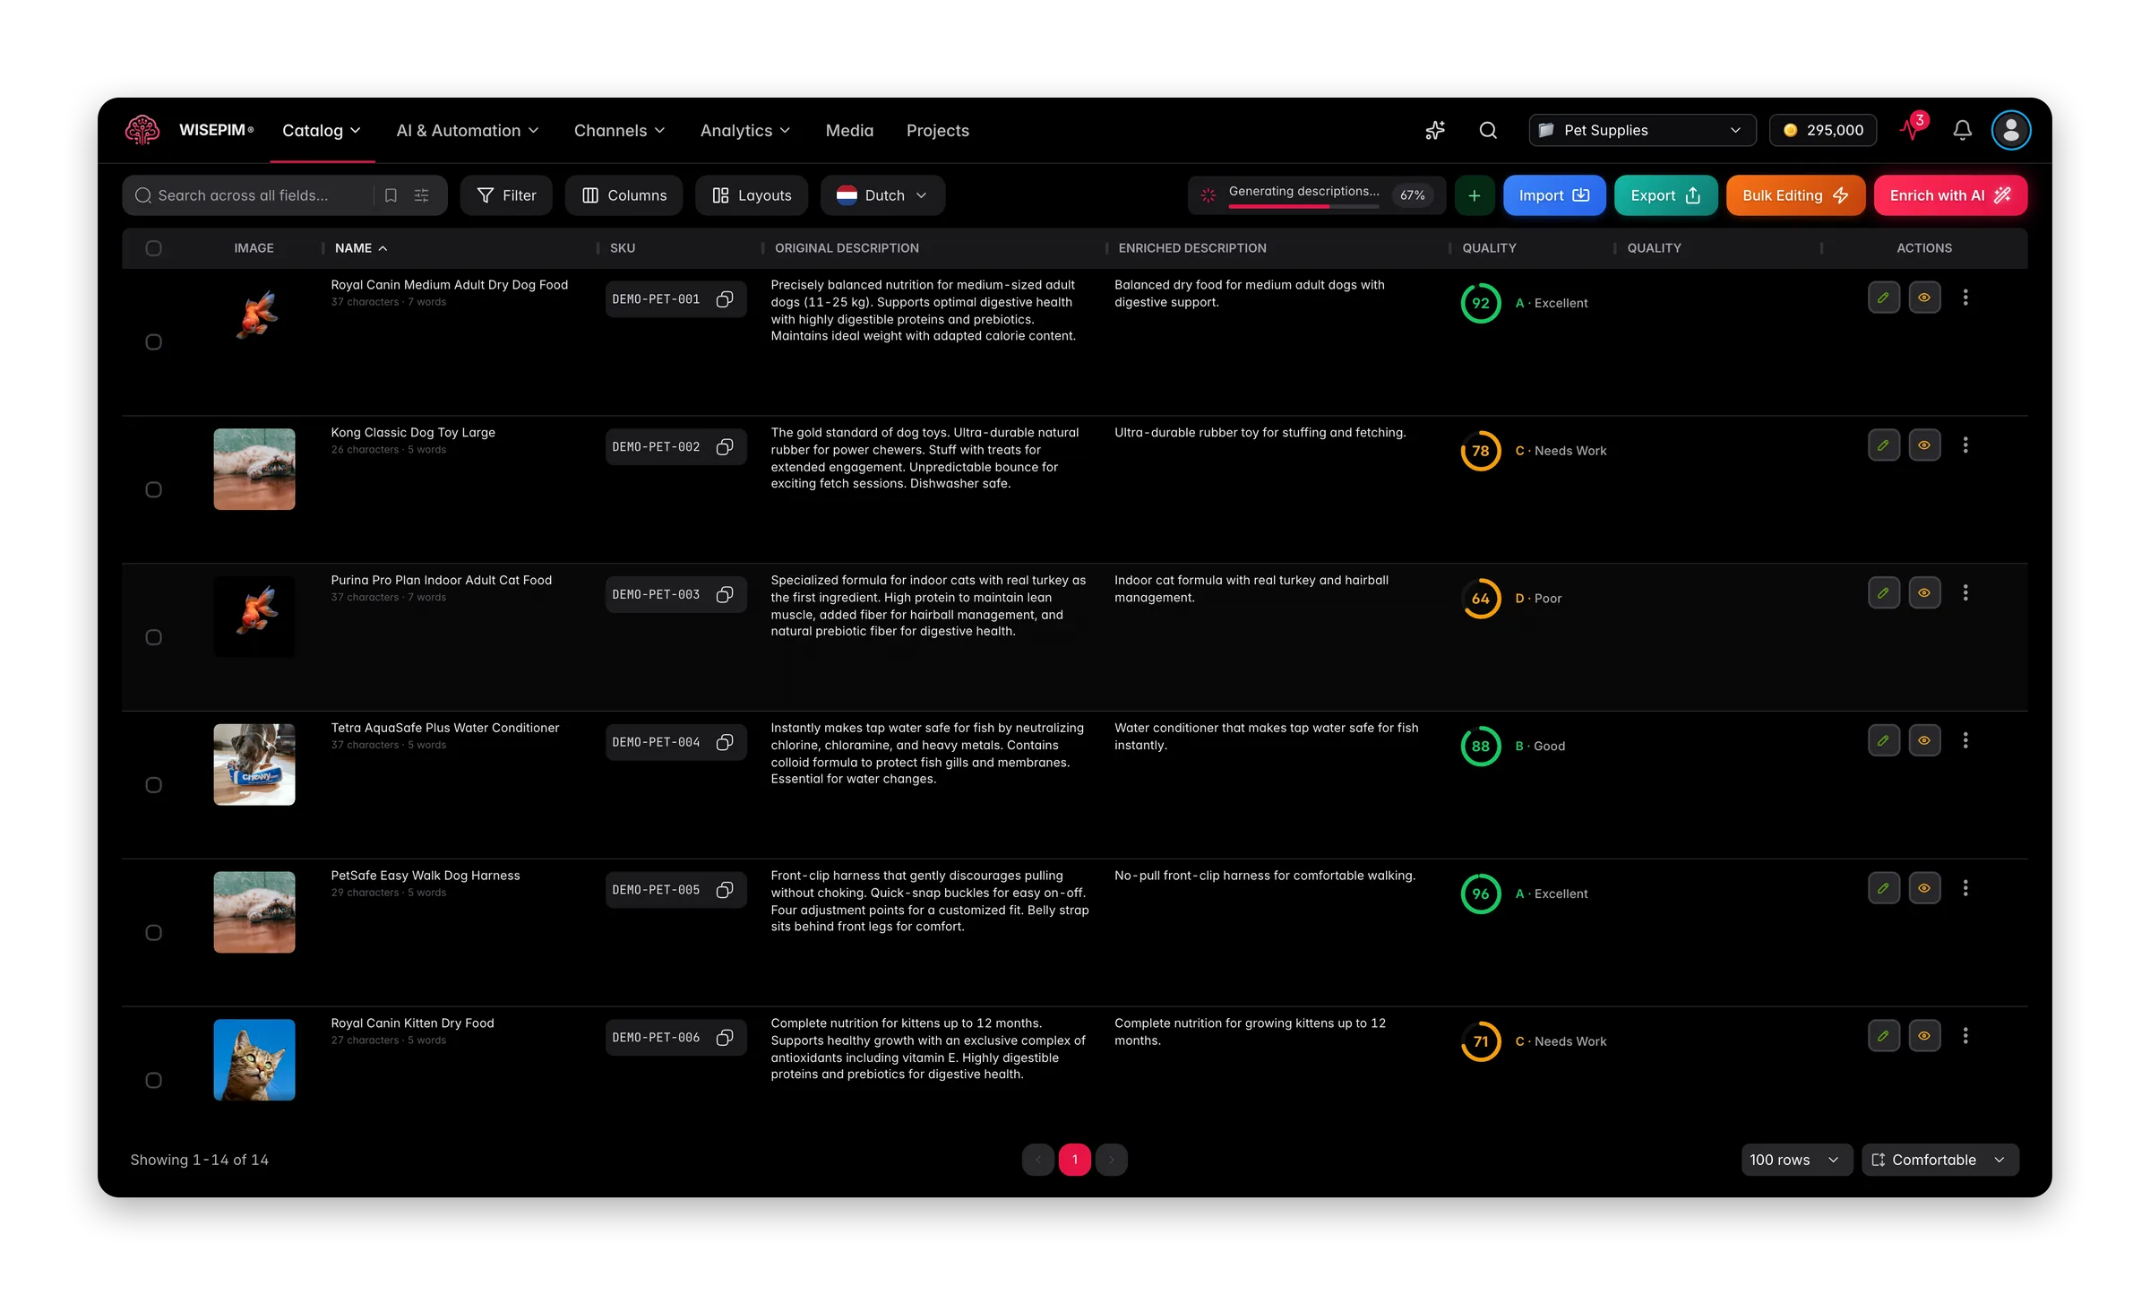Edit the PetSafe Easy Walk Harness row
The width and height of the screenshot is (2150, 1295).
pyautogui.click(x=1884, y=888)
